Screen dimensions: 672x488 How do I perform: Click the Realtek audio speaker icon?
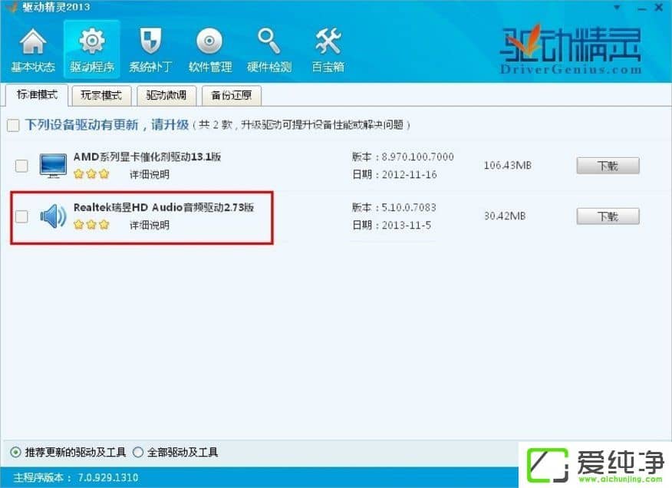click(53, 216)
